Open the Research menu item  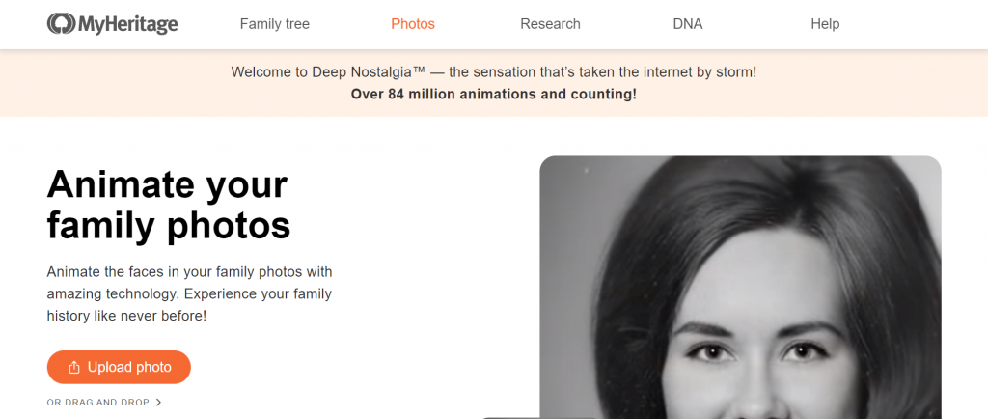tap(550, 24)
